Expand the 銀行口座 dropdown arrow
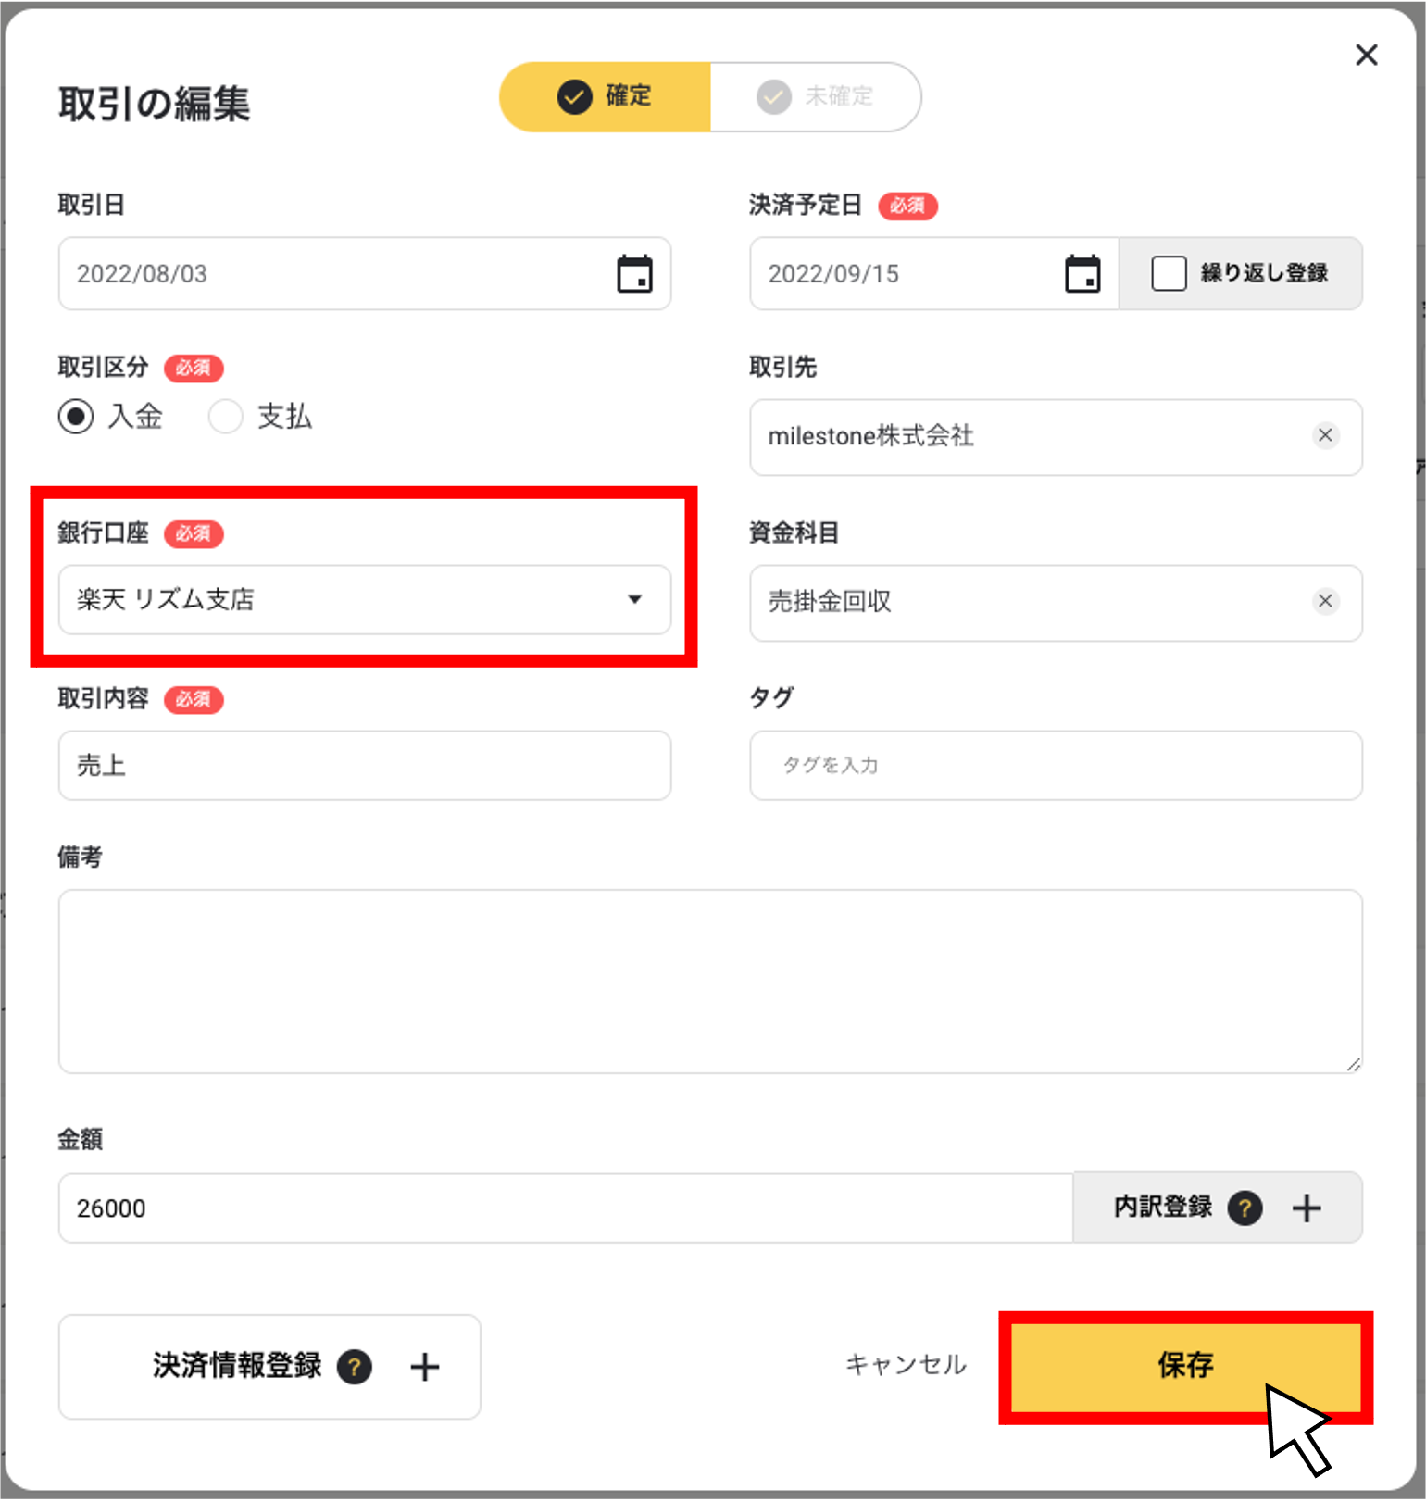The width and height of the screenshot is (1426, 1502). 635,599
